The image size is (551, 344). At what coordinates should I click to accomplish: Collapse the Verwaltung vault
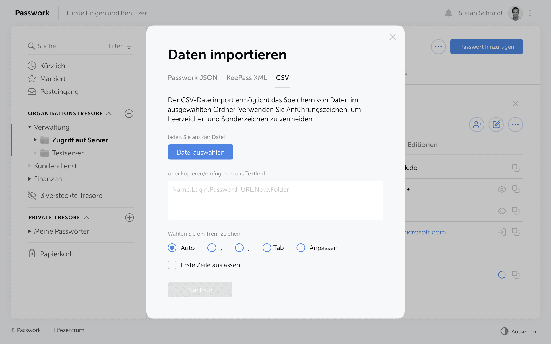(x=30, y=127)
